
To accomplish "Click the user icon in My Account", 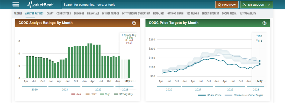I will tap(244, 5).
